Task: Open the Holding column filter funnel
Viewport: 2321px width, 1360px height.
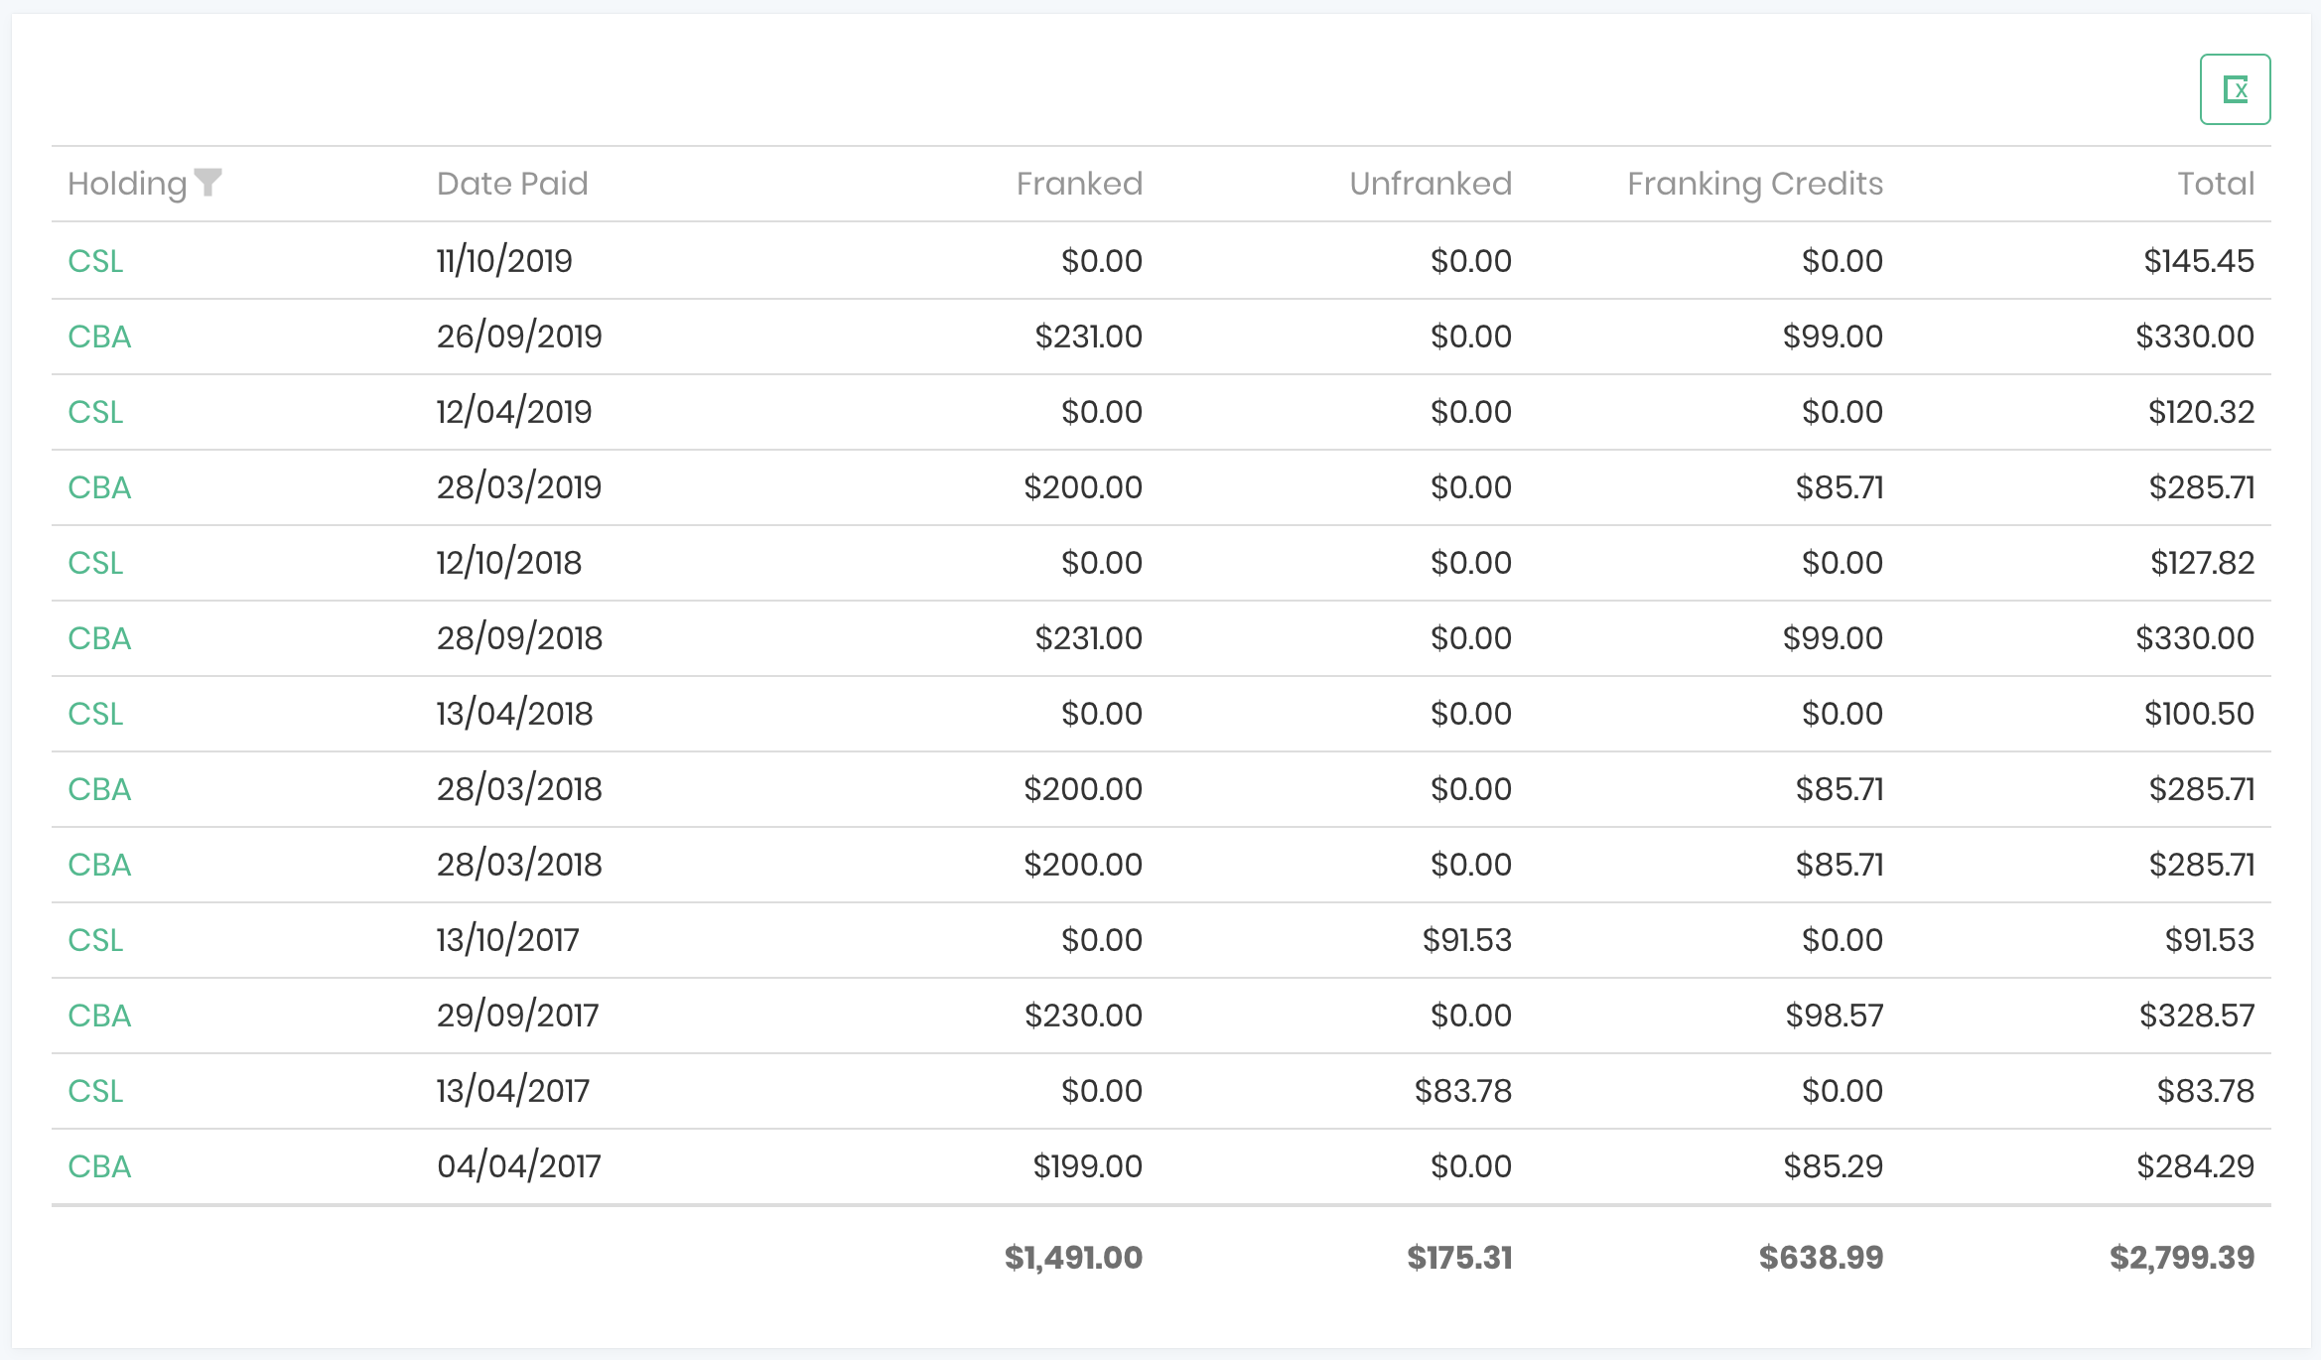Action: (208, 183)
